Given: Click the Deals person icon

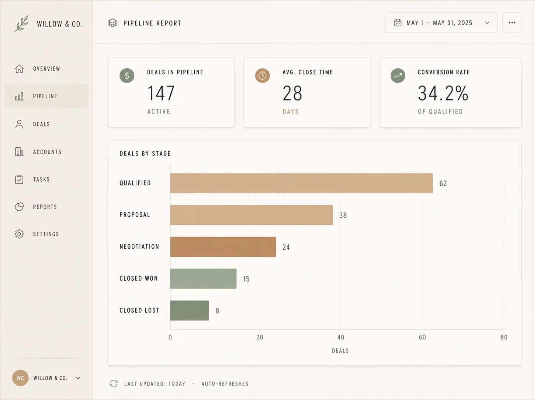Looking at the screenshot, I should click(x=19, y=124).
